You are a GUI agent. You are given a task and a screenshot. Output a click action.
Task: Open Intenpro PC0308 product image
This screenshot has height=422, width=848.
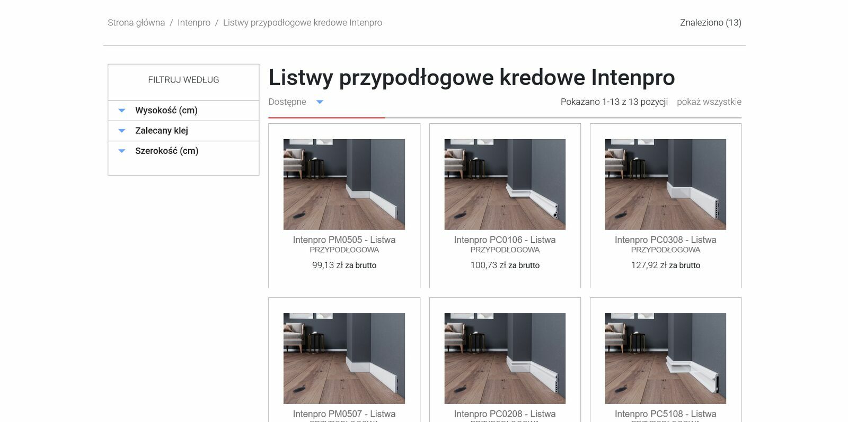[666, 185]
